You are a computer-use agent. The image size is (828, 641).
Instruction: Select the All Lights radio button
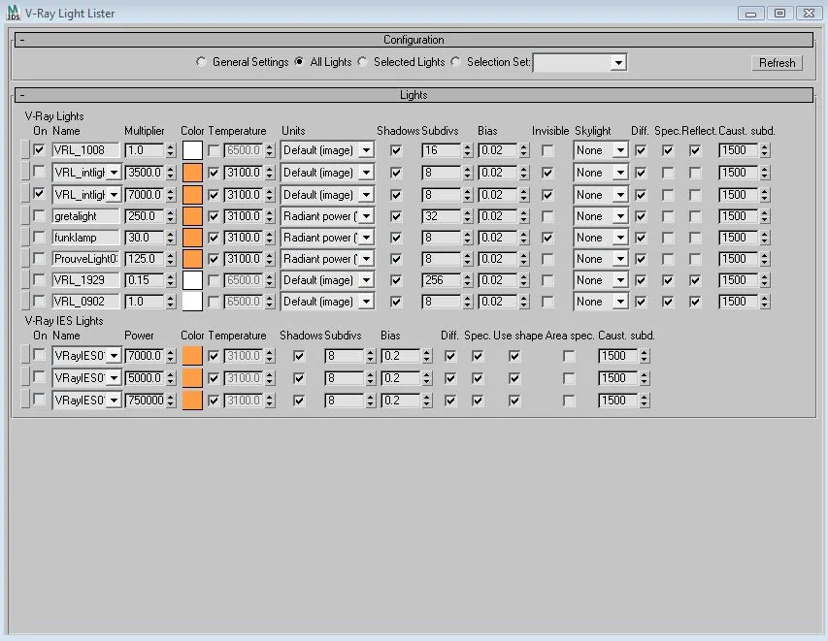(299, 62)
